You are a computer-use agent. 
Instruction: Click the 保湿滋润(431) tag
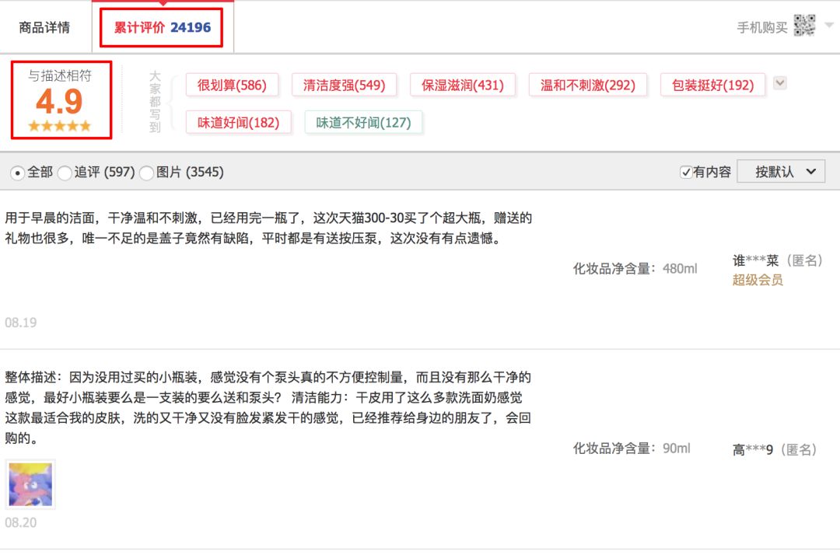point(464,85)
